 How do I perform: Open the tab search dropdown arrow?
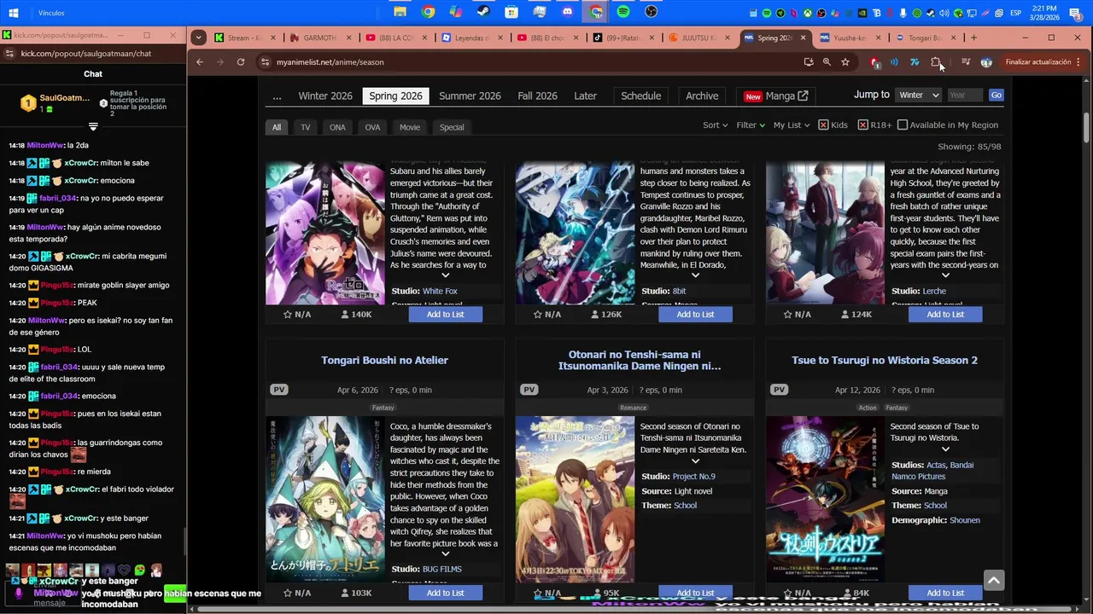click(198, 38)
